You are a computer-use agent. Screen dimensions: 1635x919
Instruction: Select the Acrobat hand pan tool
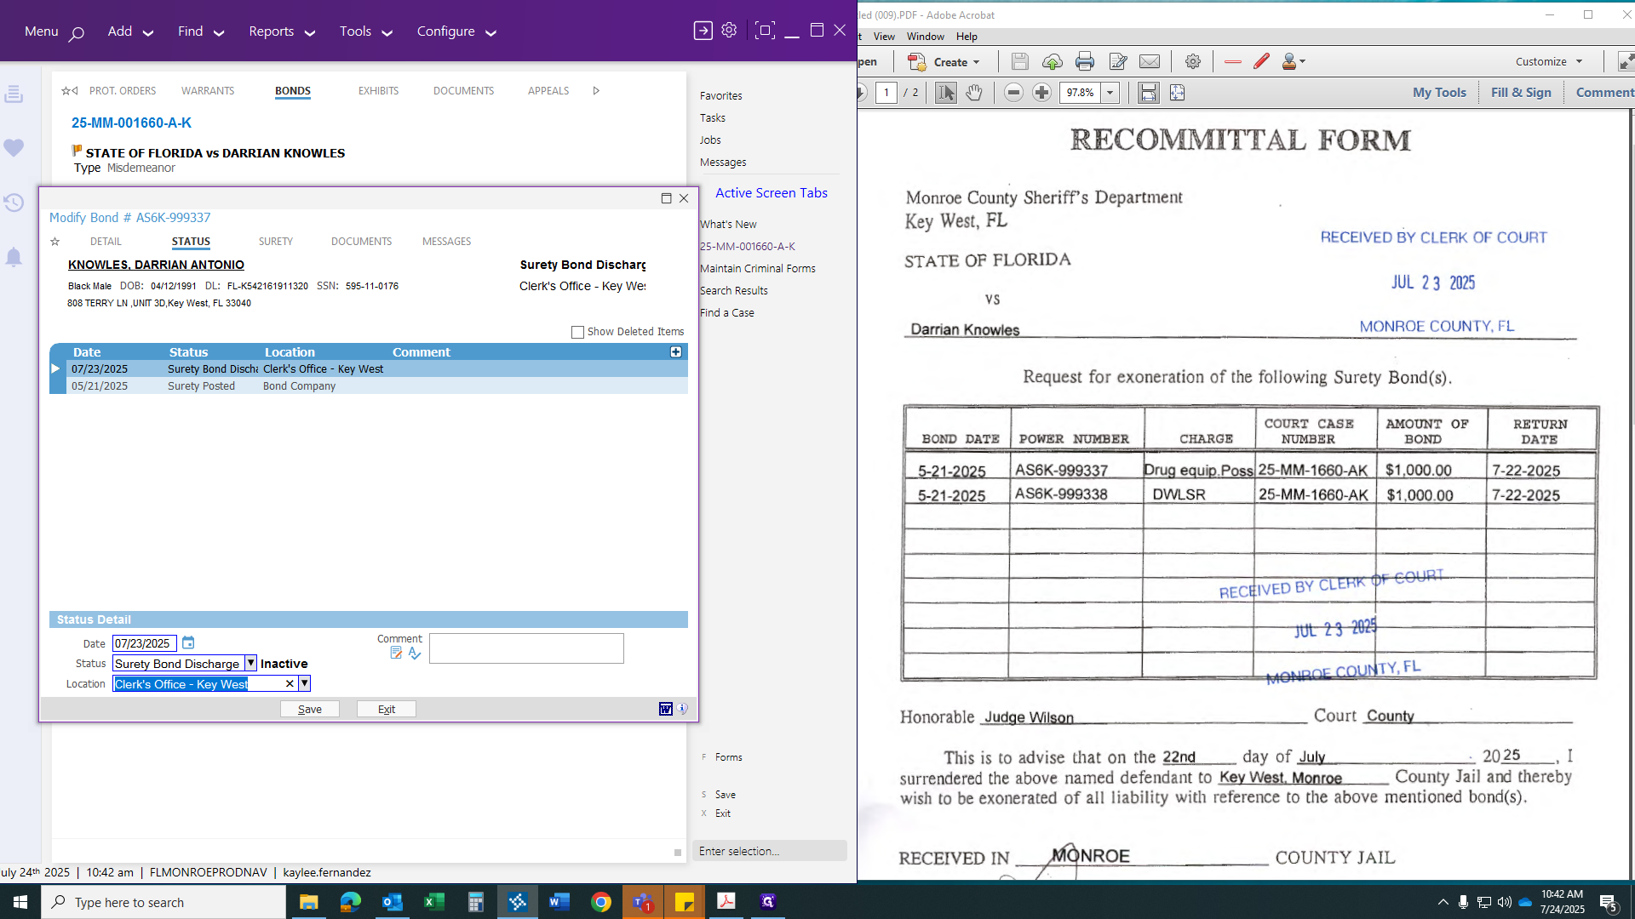(974, 93)
